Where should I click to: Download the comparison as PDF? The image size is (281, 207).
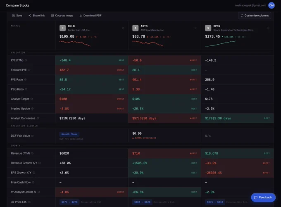pyautogui.click(x=90, y=16)
